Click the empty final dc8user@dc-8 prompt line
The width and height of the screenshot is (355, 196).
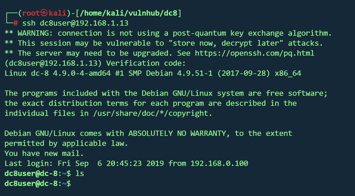coord(38,184)
